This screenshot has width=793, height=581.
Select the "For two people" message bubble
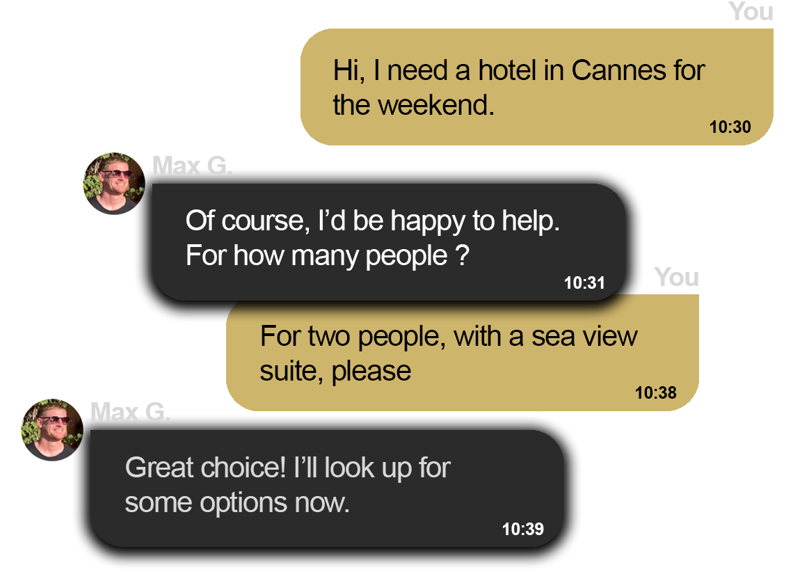pyautogui.click(x=462, y=353)
